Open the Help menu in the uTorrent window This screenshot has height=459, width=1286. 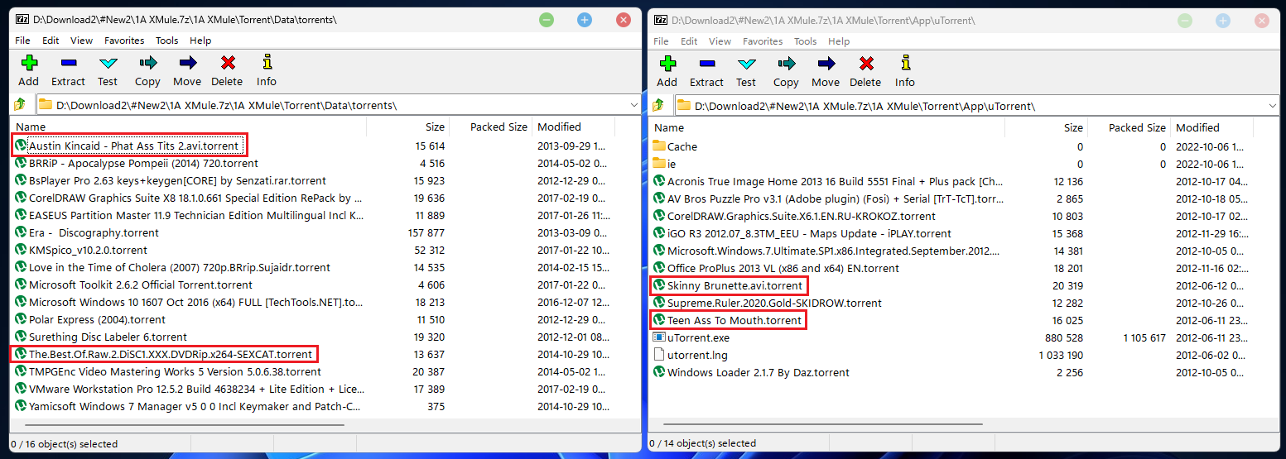coord(839,41)
